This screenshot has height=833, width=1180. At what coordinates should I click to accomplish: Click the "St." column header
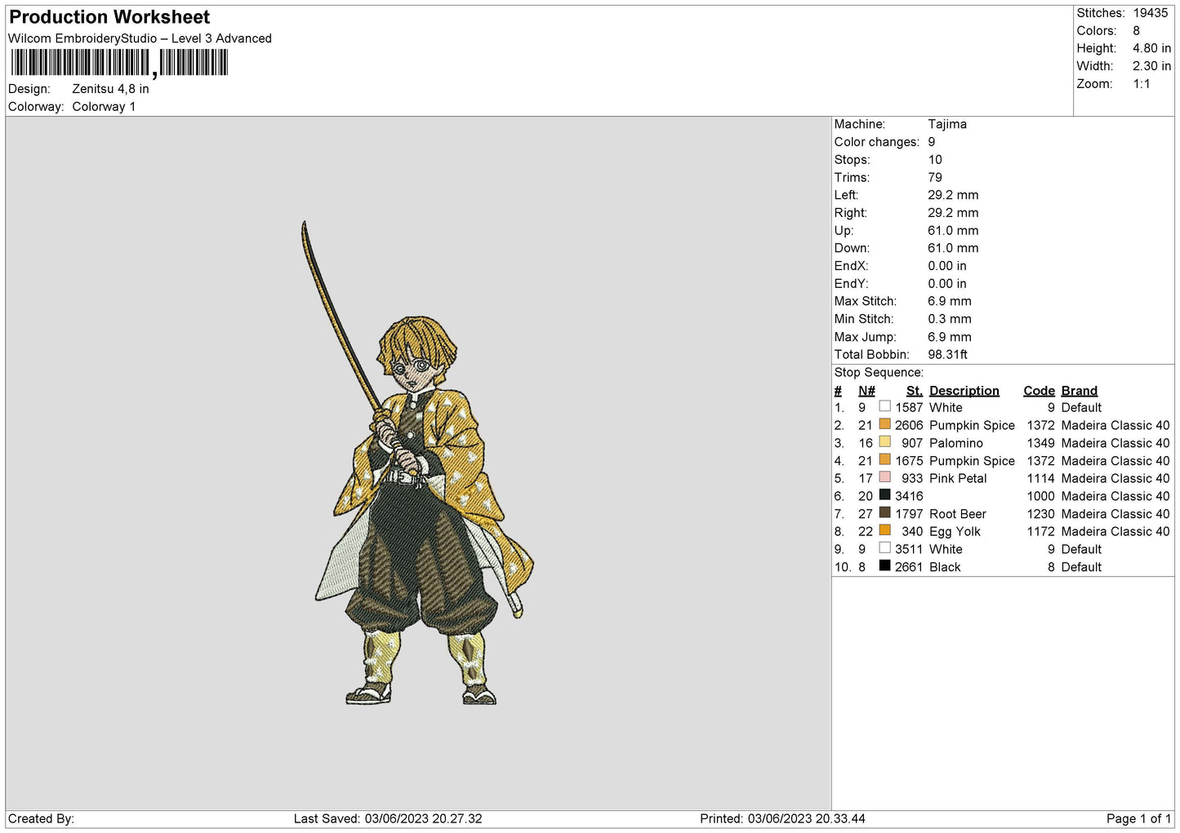point(915,391)
